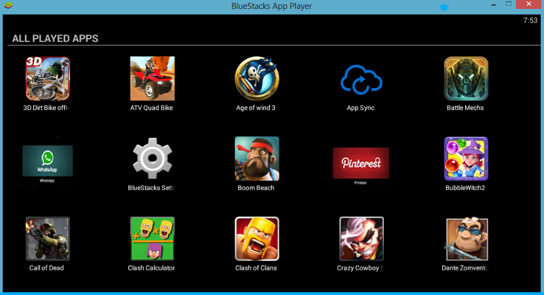Screen dimensions: 544x295
Task: Launch the Clash Calculator app
Action: pyautogui.click(x=152, y=239)
